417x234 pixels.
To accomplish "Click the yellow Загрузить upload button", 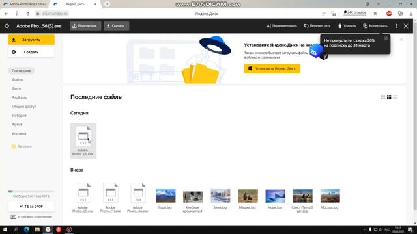I will tap(31, 40).
